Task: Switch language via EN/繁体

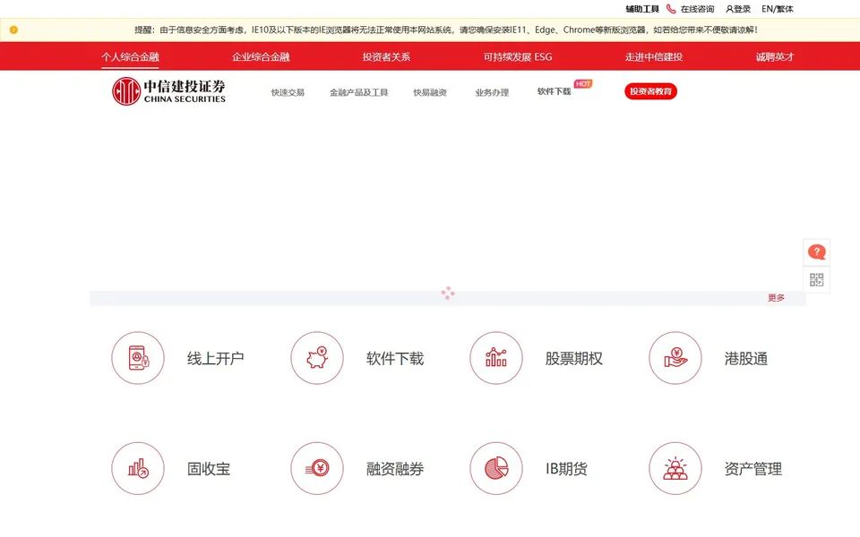Action: pyautogui.click(x=778, y=9)
